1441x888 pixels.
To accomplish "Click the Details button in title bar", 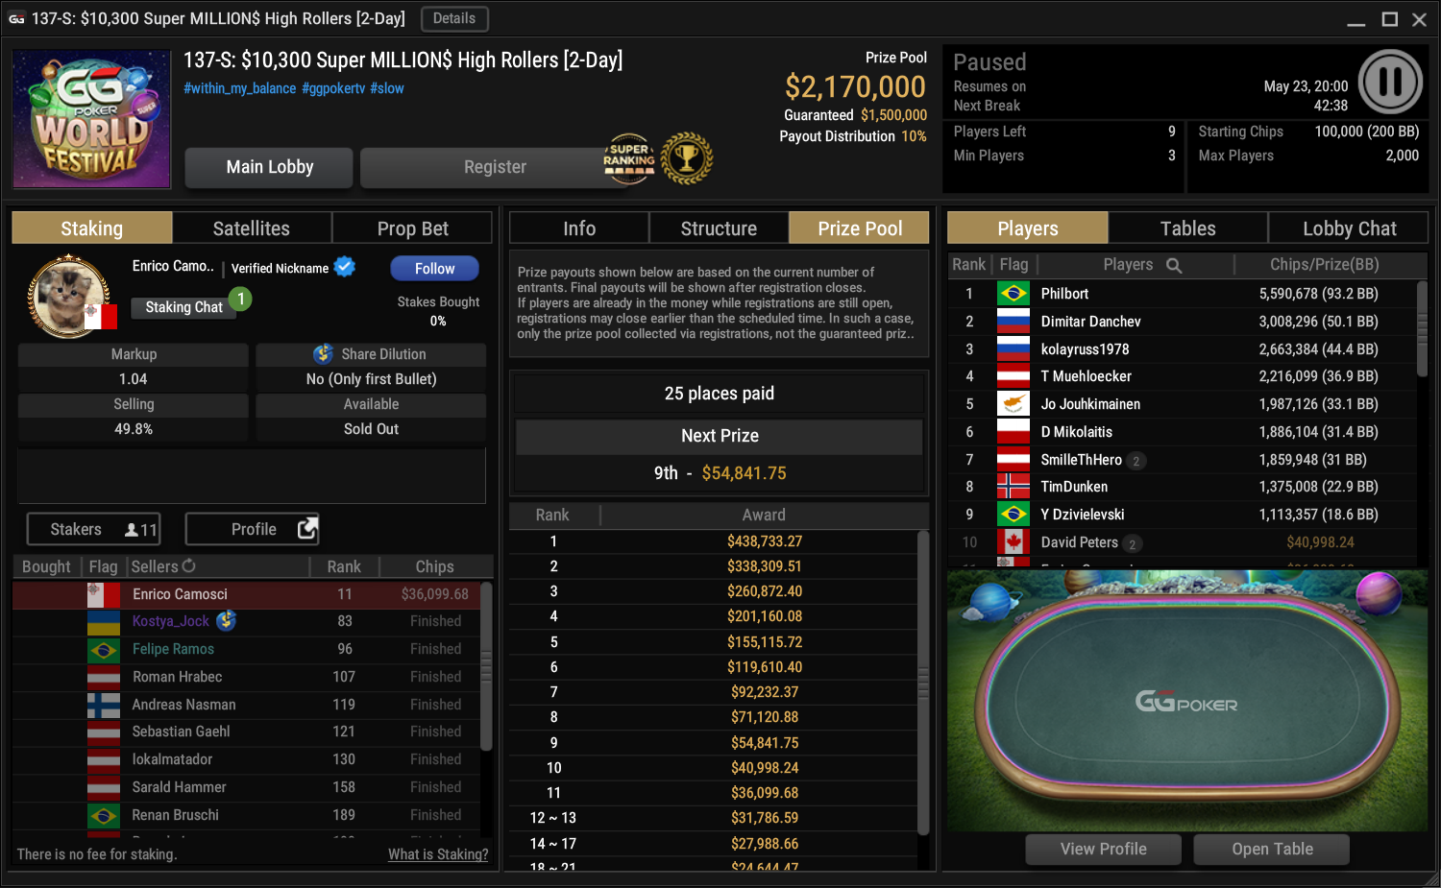I will point(454,18).
